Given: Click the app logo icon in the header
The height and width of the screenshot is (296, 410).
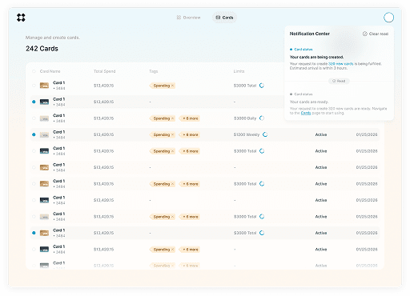Looking at the screenshot, I should click(21, 18).
